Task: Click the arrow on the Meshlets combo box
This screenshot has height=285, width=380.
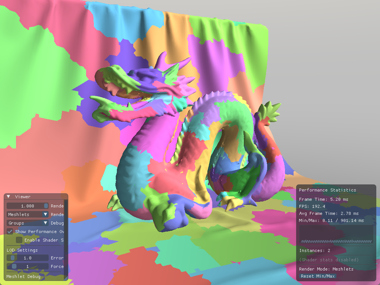Action: point(45,214)
